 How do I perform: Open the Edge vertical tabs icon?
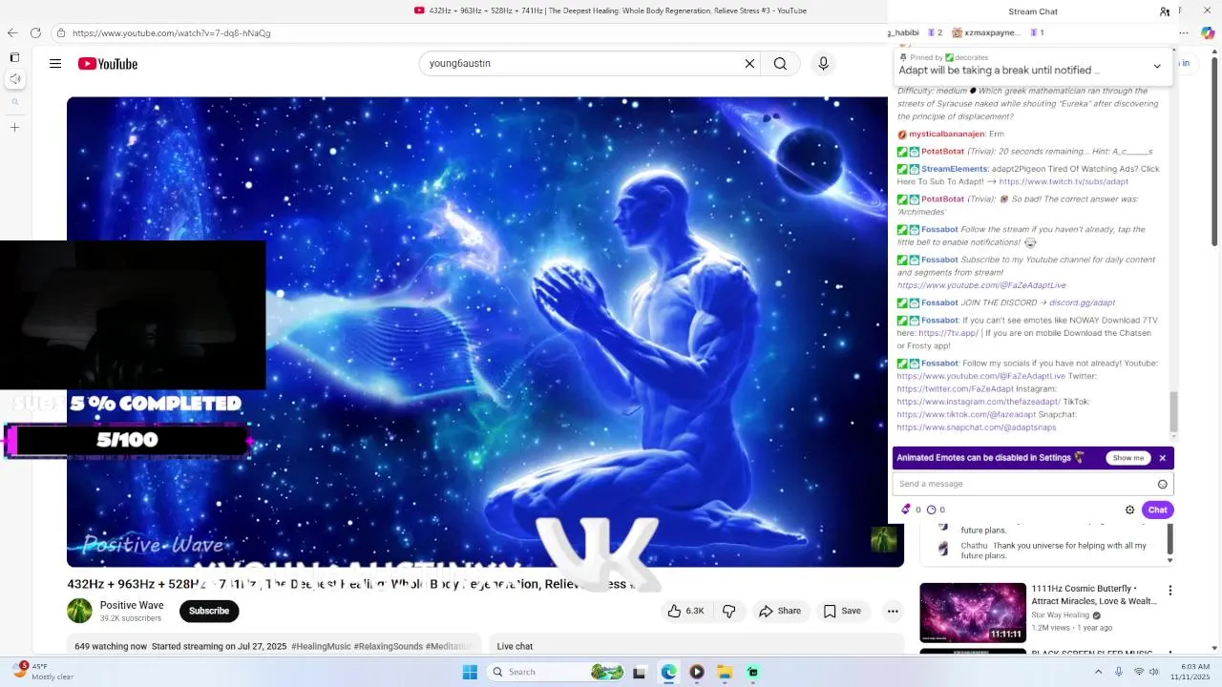pos(14,57)
